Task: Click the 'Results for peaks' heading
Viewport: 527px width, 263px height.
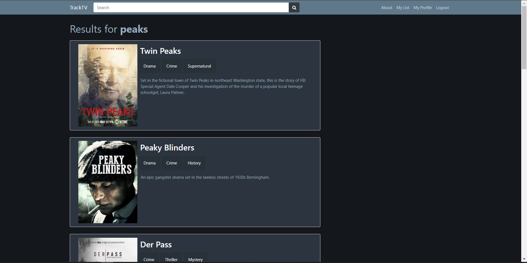Action: click(x=109, y=29)
